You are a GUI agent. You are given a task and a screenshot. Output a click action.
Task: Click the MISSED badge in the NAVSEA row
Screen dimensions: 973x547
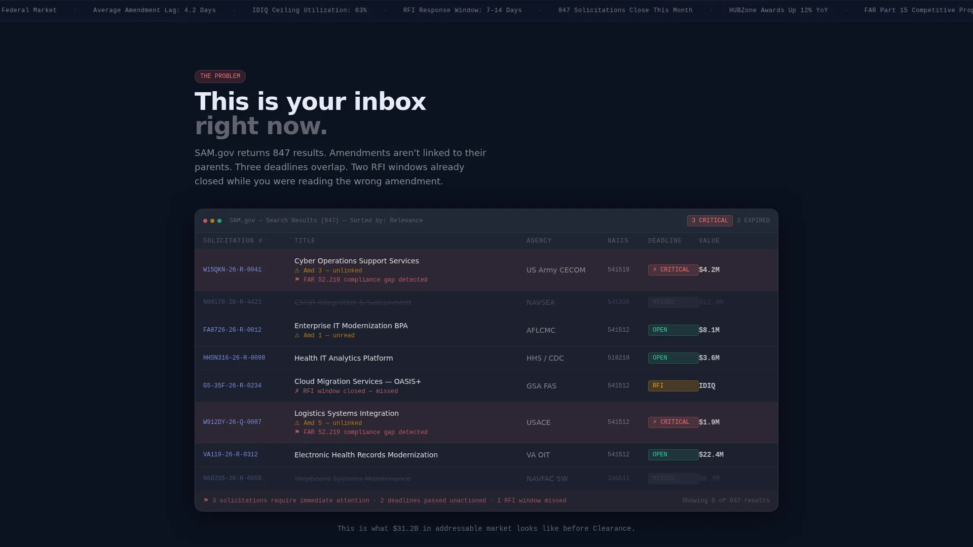[x=673, y=302]
